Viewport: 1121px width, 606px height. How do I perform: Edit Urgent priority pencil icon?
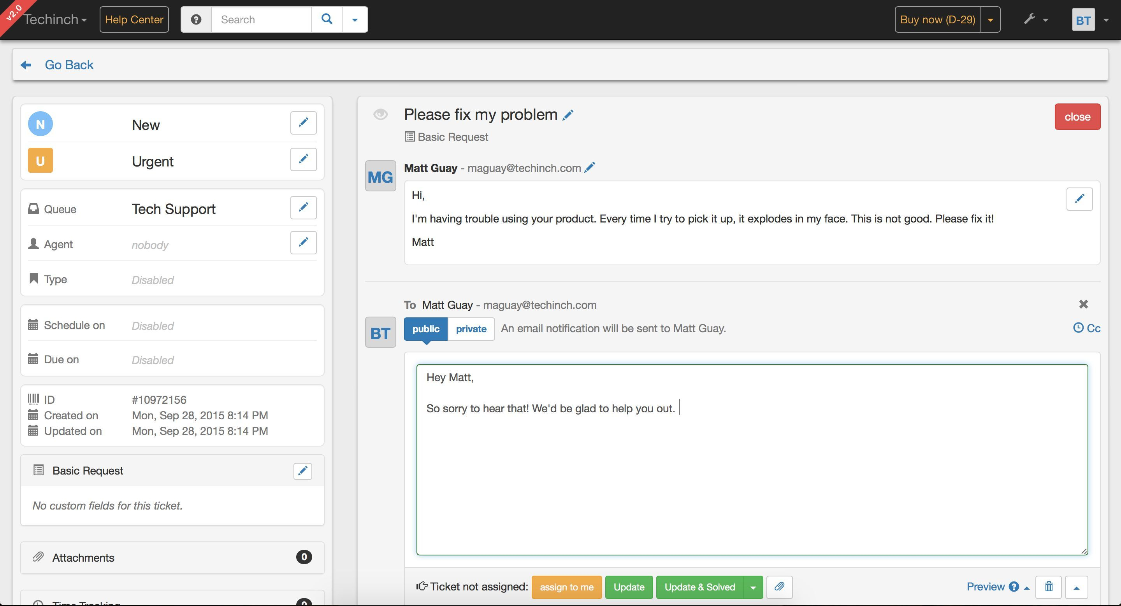(303, 159)
